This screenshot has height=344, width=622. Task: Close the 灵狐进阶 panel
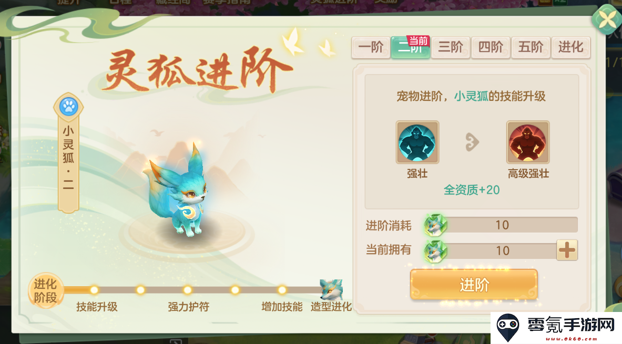(607, 19)
